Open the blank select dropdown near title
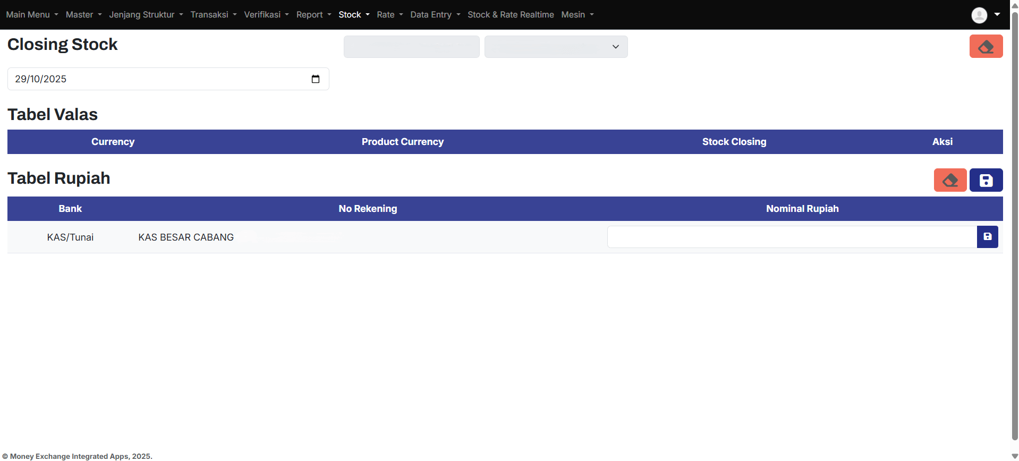Viewport: 1019px width, 461px height. point(556,47)
